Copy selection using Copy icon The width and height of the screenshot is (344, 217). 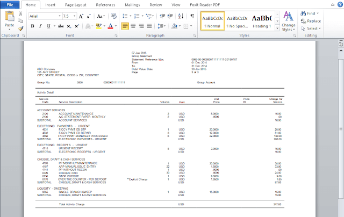click(20, 21)
